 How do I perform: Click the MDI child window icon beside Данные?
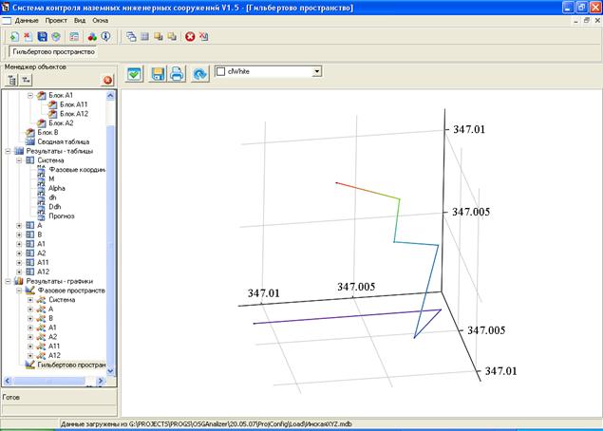pyautogui.click(x=7, y=20)
